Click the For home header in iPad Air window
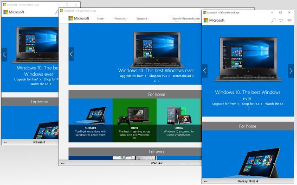 [x=135, y=94]
